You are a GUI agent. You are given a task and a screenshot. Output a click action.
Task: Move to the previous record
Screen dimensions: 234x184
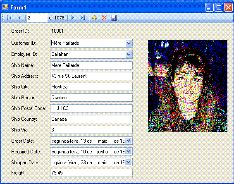tap(19, 18)
